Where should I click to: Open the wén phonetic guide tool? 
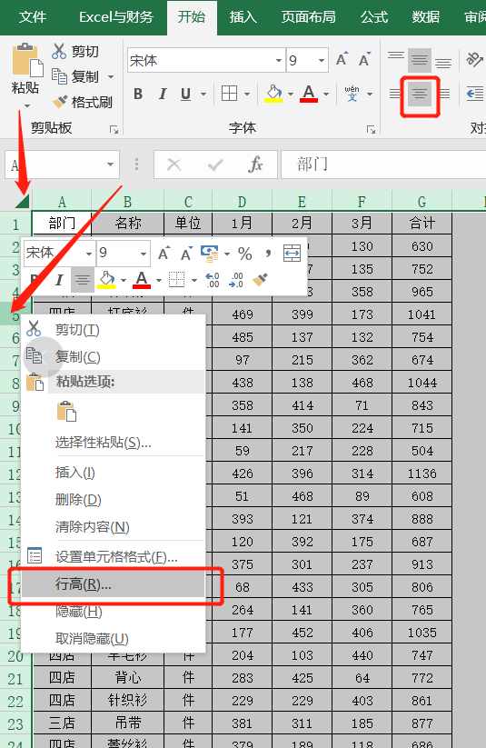(352, 94)
